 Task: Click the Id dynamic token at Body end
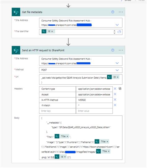[61, 157]
